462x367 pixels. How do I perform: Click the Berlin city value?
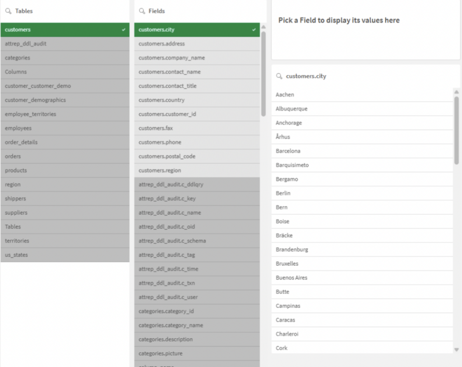(x=363, y=193)
